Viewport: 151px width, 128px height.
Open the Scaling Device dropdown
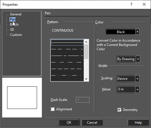[x=137, y=79]
